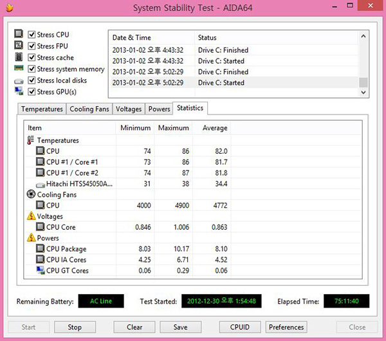This screenshot has width=386, height=341.
Task: Click the Elapsed Time display 75:11:40
Action: pos(346,301)
